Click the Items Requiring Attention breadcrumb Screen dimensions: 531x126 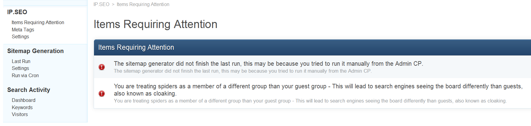point(143,5)
